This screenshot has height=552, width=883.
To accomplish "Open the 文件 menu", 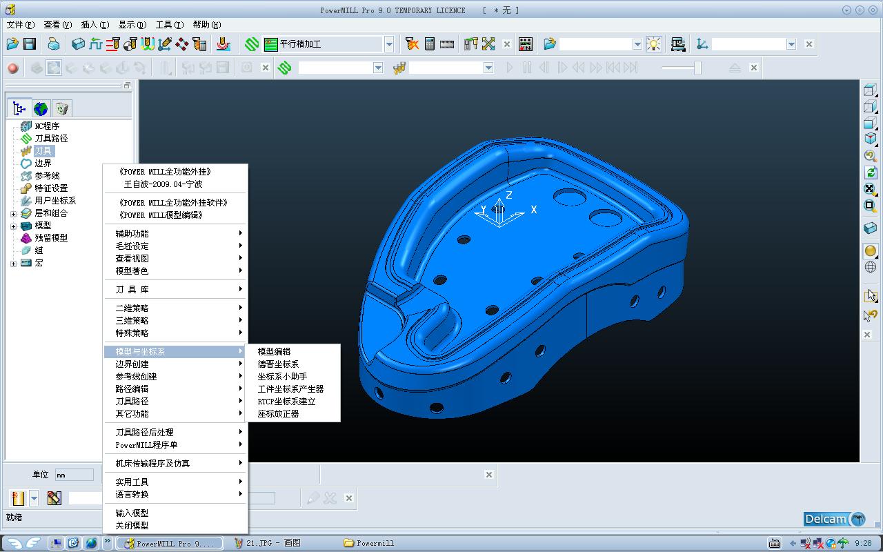I will pyautogui.click(x=20, y=25).
